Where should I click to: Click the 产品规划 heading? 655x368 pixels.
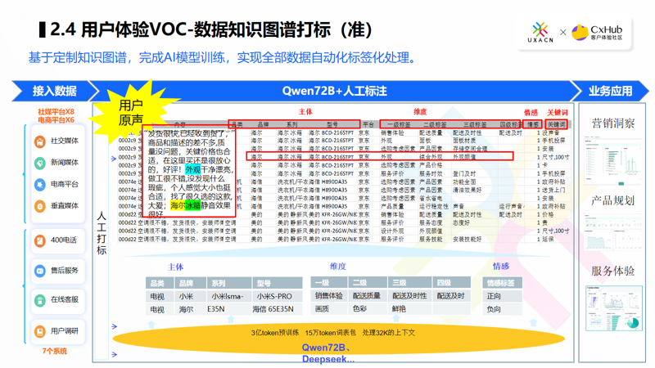coord(612,200)
